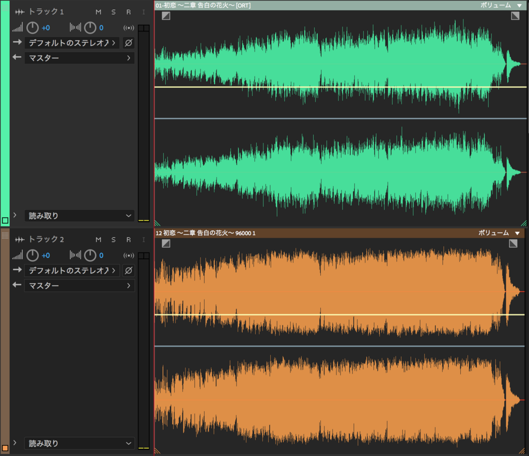
Task: Click the blue pan envelope line on green clip
Action: click(x=341, y=118)
